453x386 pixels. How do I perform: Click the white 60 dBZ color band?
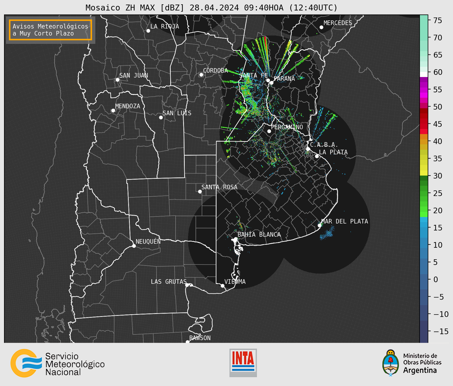coord(424,74)
